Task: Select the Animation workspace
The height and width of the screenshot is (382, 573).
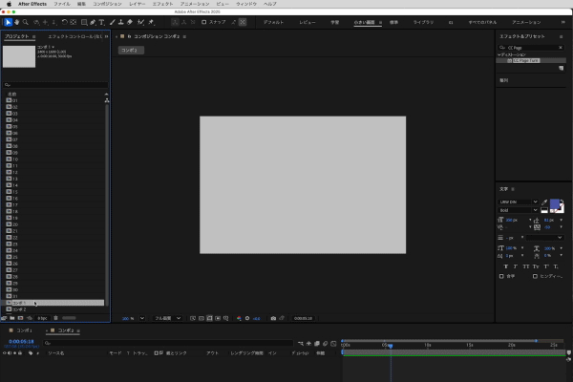Action: pyautogui.click(x=526, y=22)
